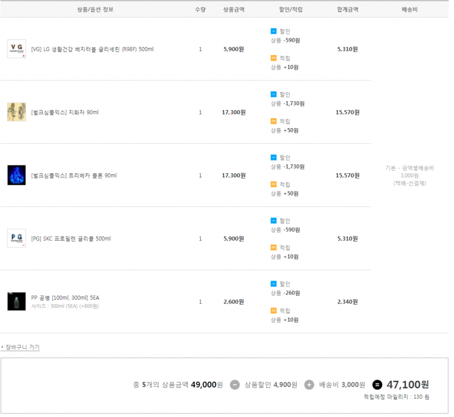Open the [벌크심플믹스] 지화자 90ml product link
The image size is (454, 417).
[65, 113]
